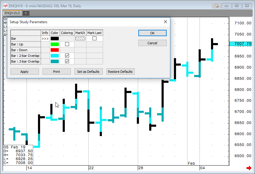This screenshot has width=255, height=174.
Task: Uncheck Coloring for Bar : 3-bar Overlap
Action: pos(67,61)
